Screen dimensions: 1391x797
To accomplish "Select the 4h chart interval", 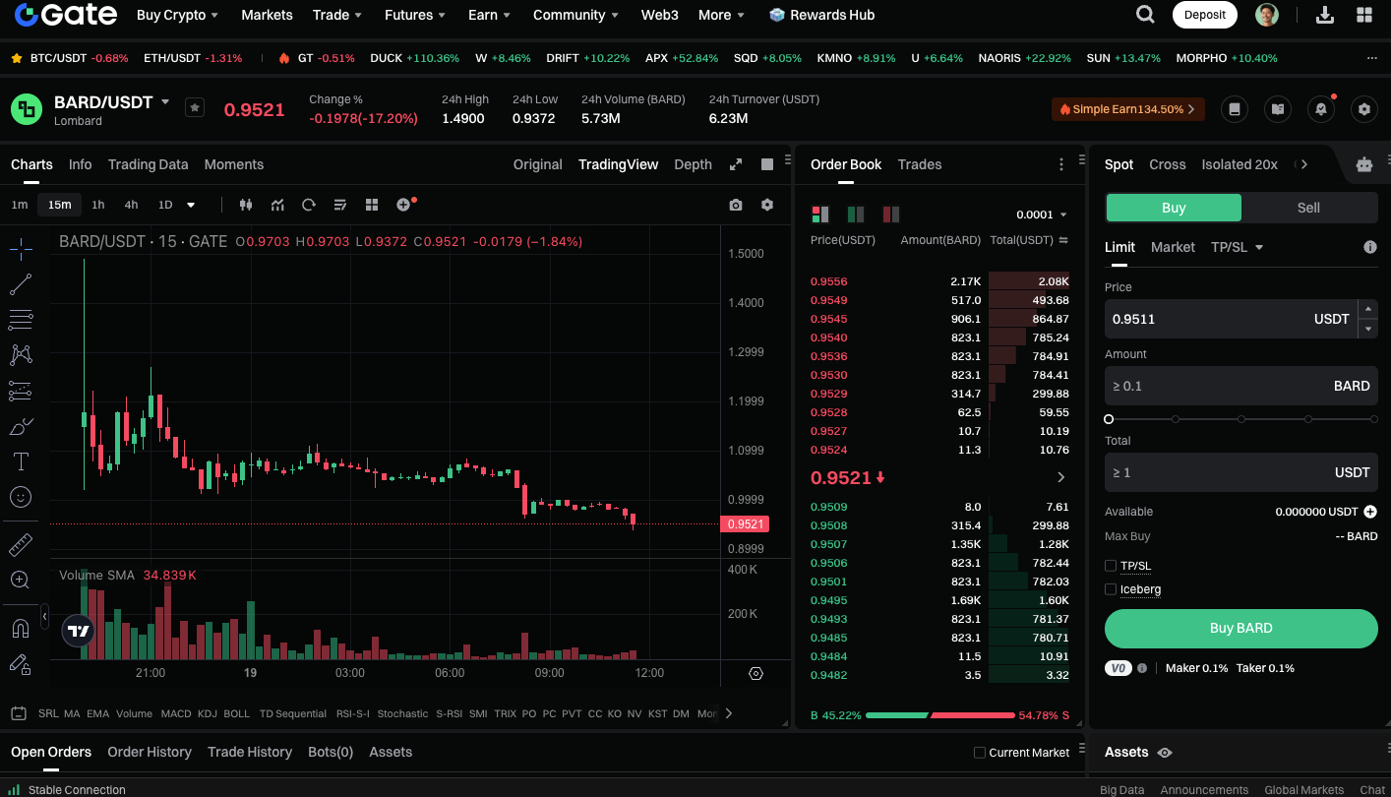I will pyautogui.click(x=131, y=205).
